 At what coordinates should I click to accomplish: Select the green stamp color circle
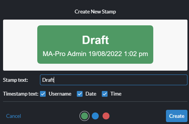tap(84, 116)
